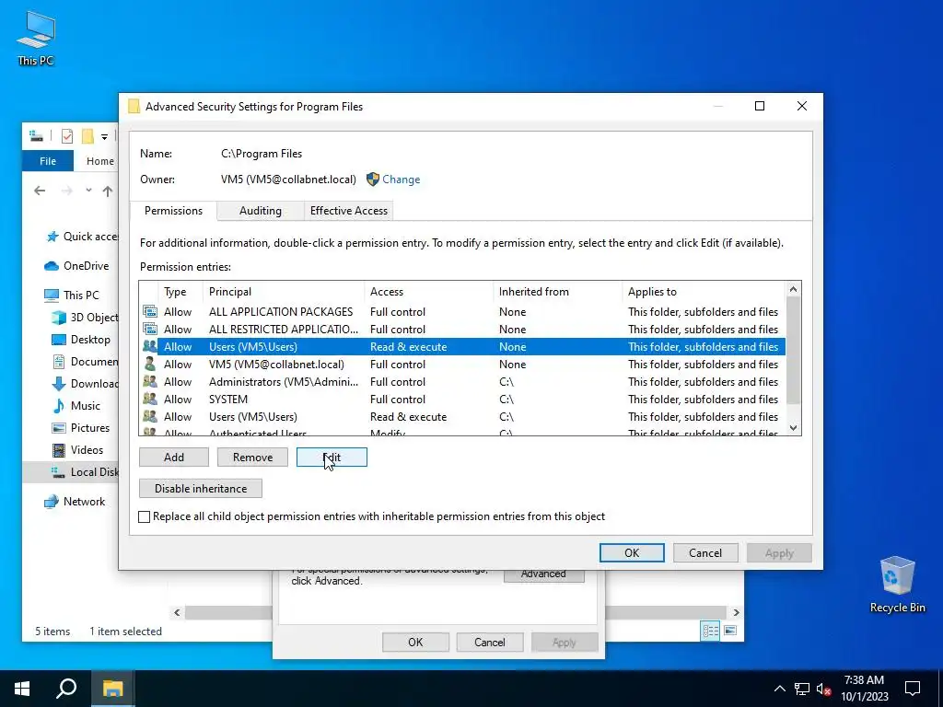This screenshot has width=943, height=707.
Task: Click the Edit button
Action: click(332, 457)
